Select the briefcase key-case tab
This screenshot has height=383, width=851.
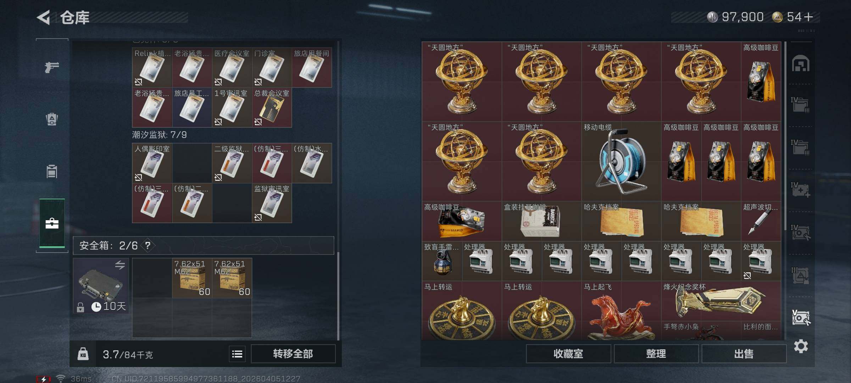pos(52,223)
